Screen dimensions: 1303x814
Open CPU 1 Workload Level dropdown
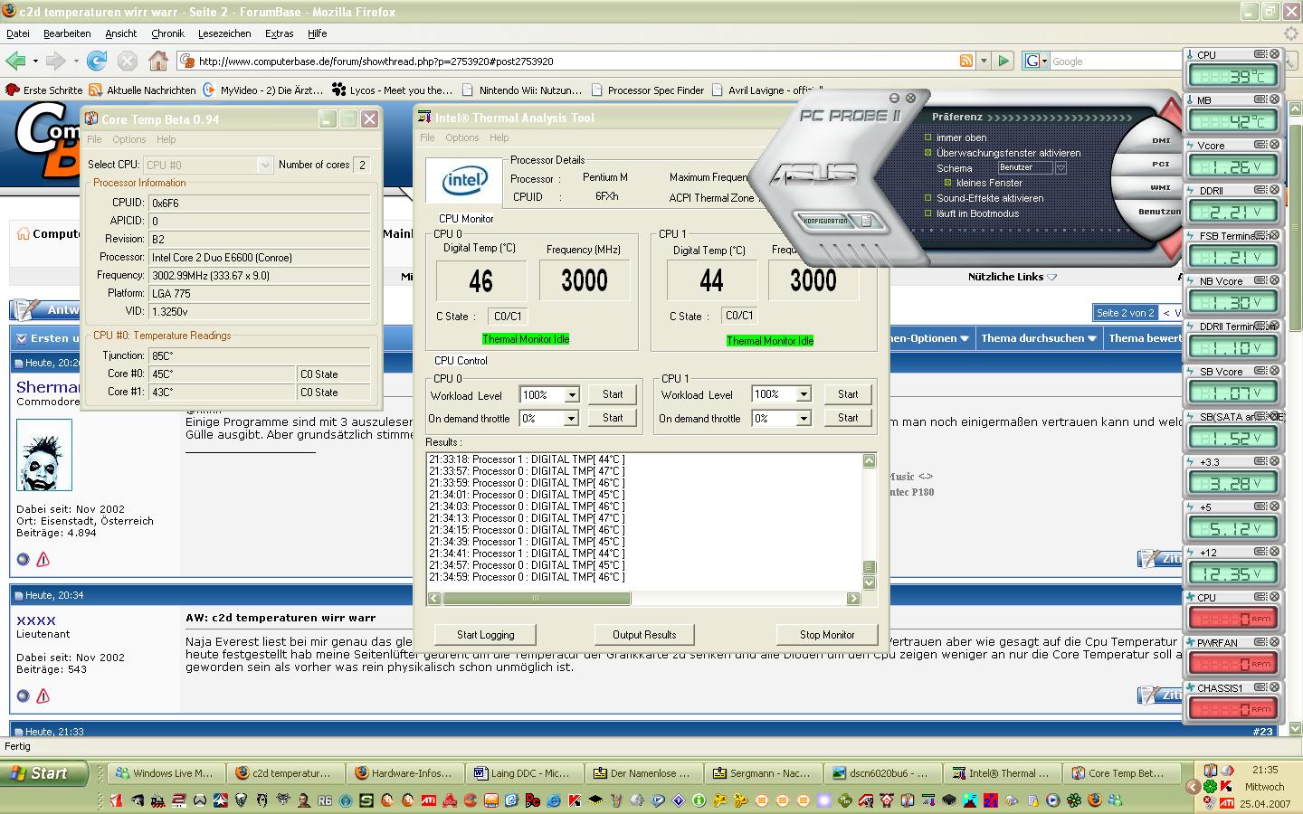click(x=803, y=394)
